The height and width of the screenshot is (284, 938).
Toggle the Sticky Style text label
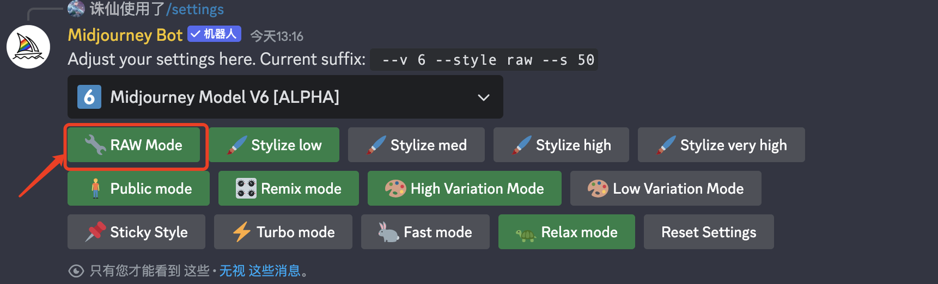(x=149, y=232)
